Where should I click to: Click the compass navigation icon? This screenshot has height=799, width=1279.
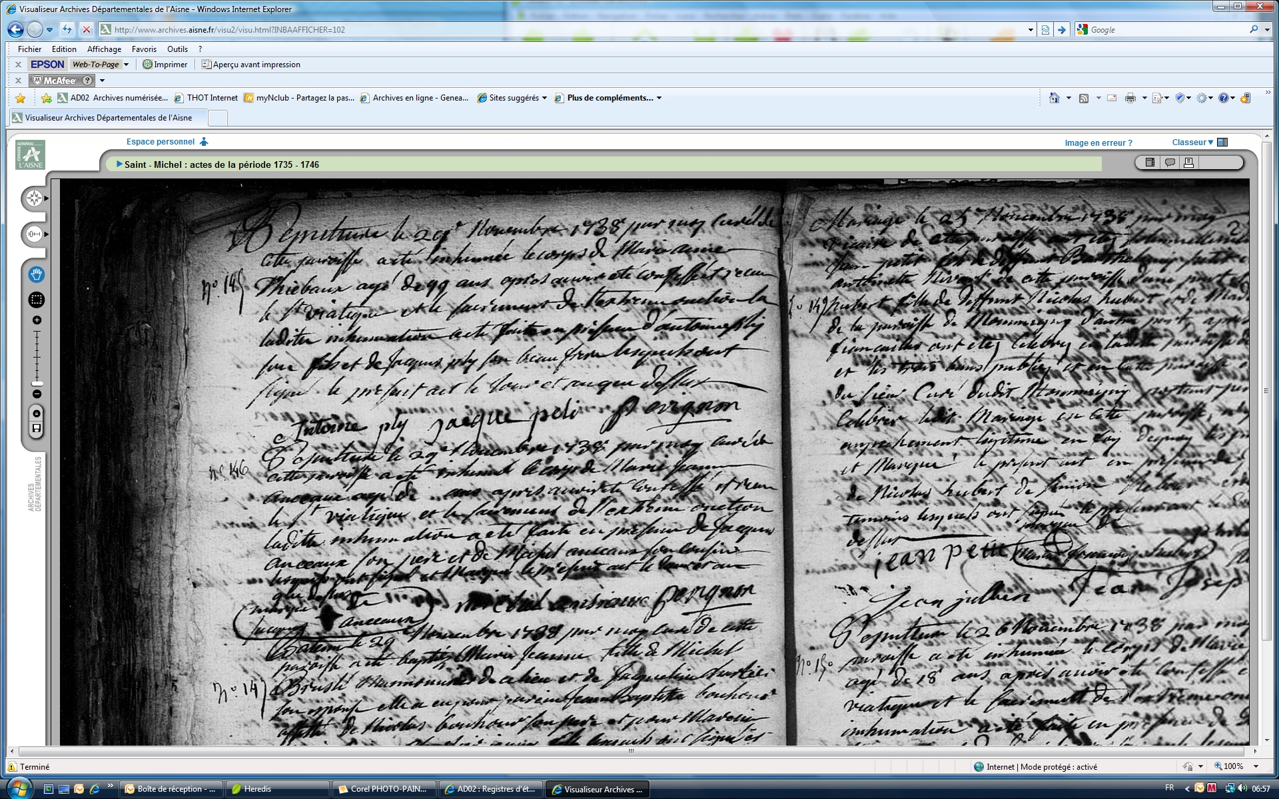coord(34,198)
